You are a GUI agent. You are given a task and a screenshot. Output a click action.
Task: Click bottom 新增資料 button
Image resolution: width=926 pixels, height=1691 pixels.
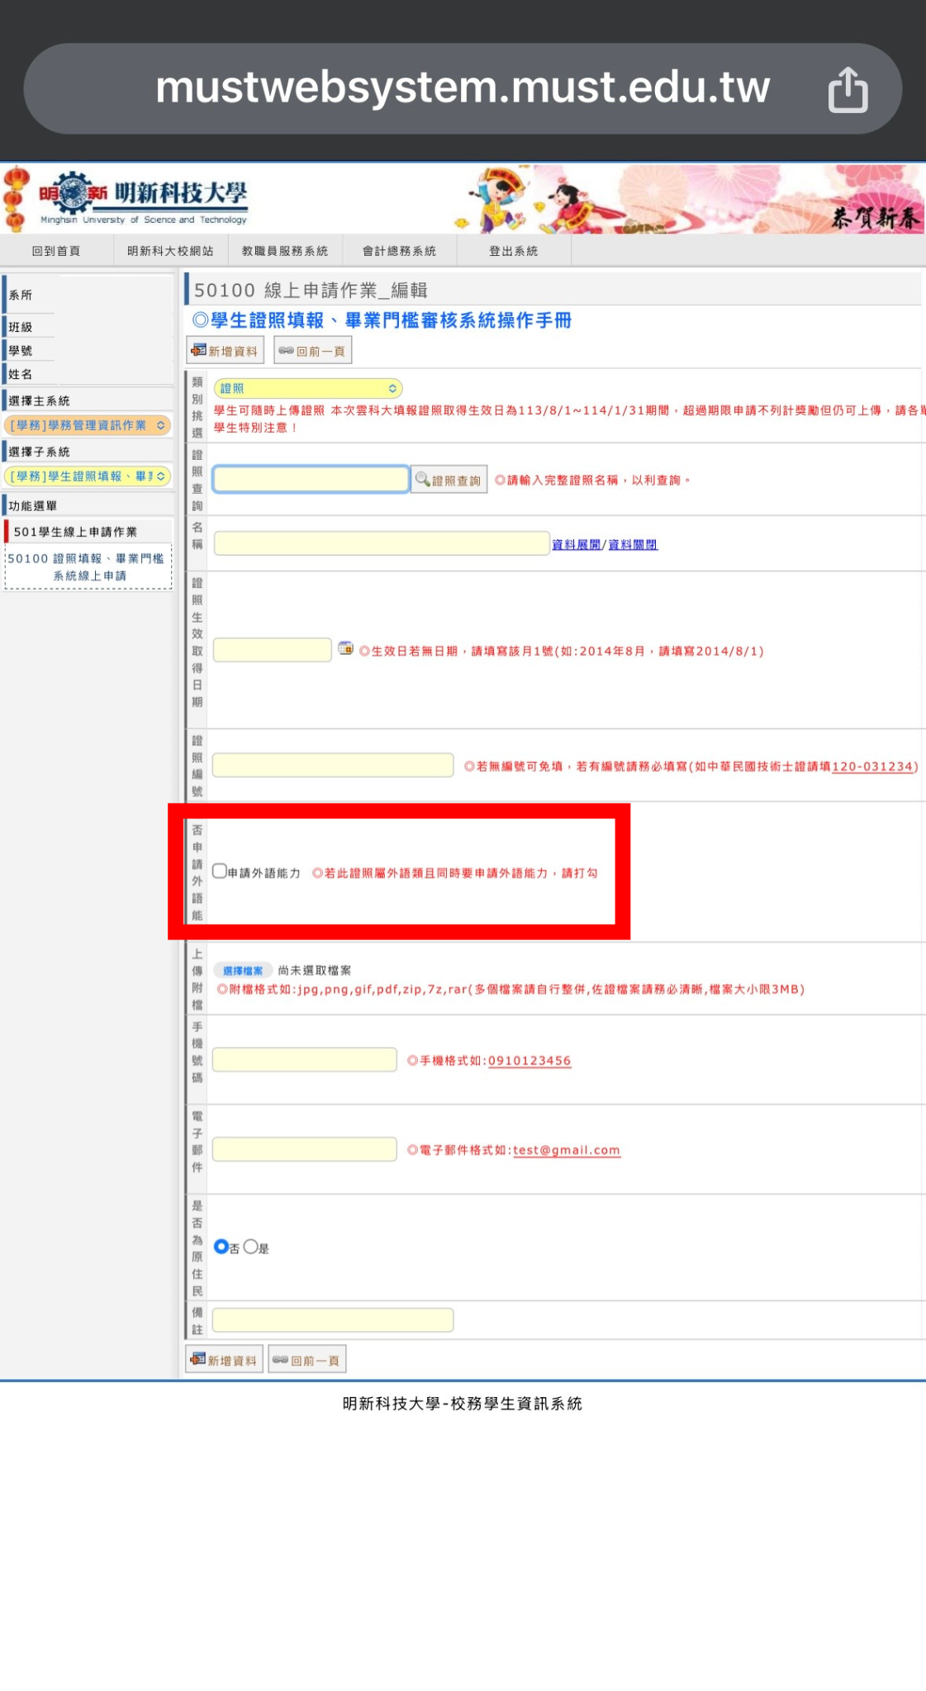point(224,1360)
